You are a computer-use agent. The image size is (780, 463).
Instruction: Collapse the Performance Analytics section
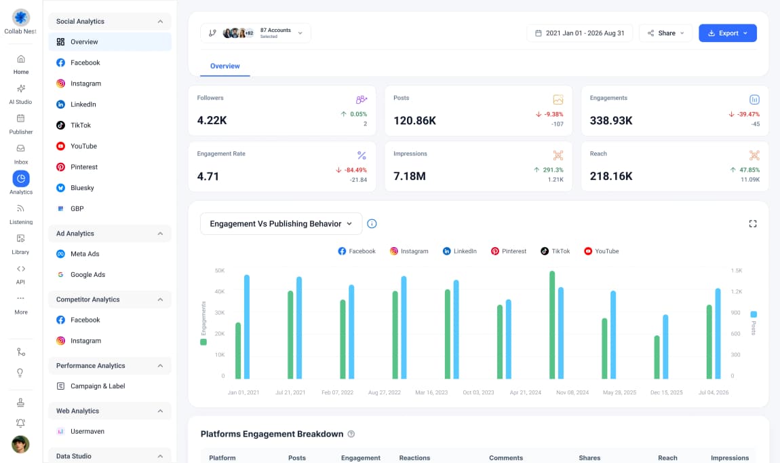160,366
